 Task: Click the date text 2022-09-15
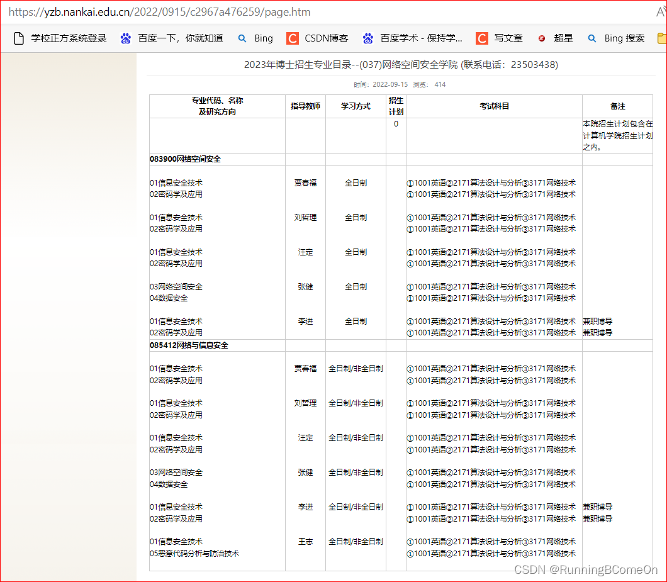click(x=390, y=85)
